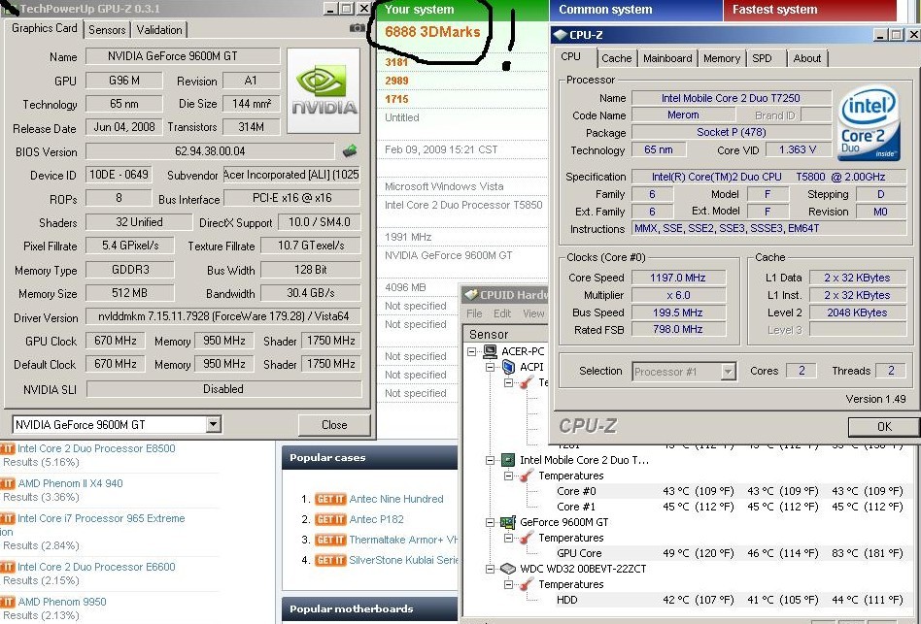Switch to the Validation tab in GPU-Z

click(x=159, y=30)
